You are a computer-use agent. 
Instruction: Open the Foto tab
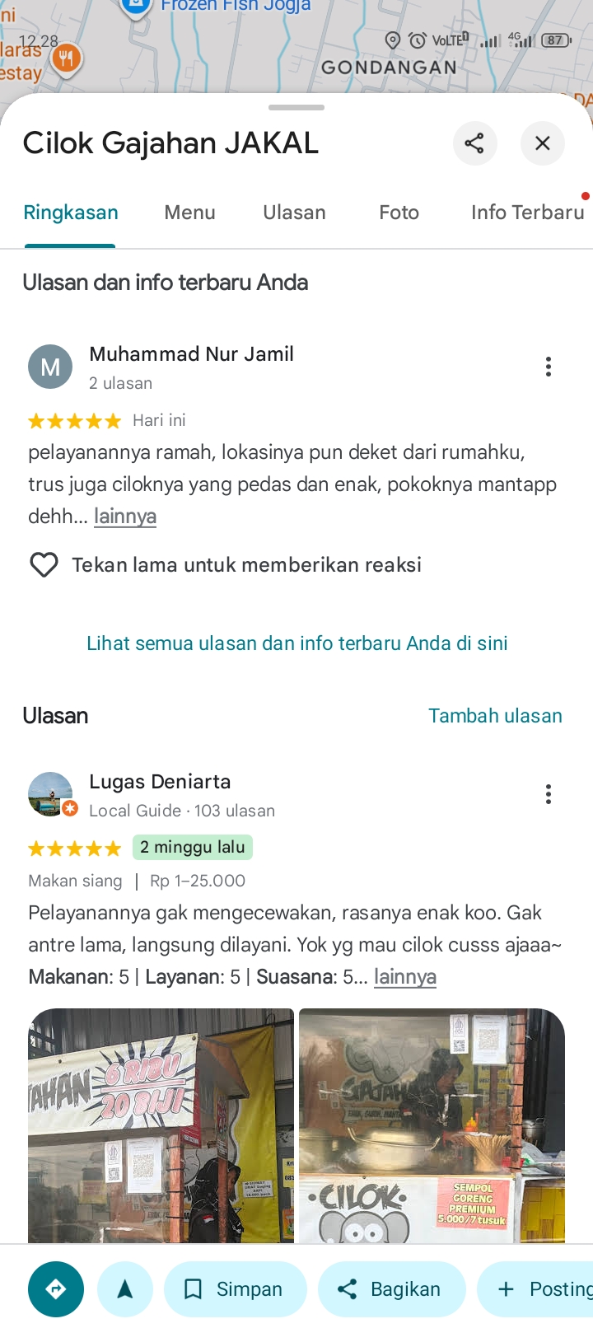pyautogui.click(x=399, y=213)
